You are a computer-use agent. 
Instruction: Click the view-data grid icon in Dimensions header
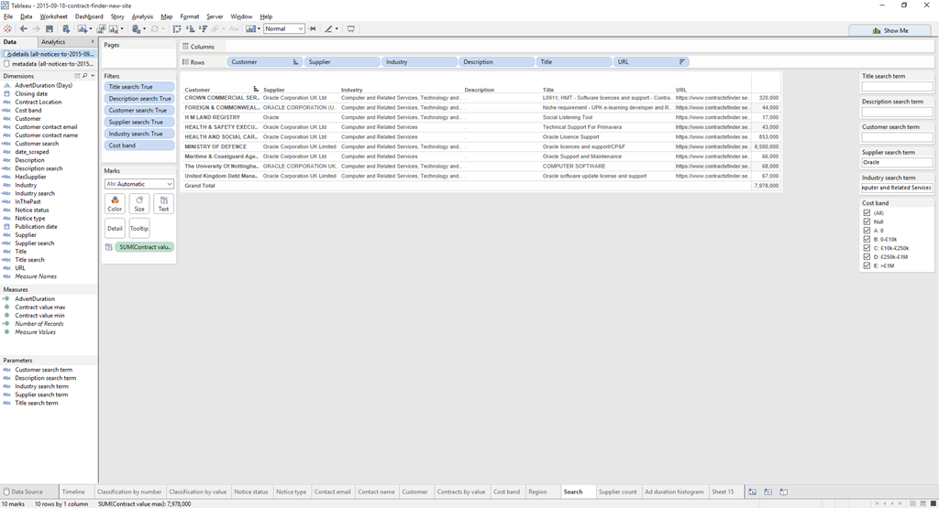click(x=77, y=76)
